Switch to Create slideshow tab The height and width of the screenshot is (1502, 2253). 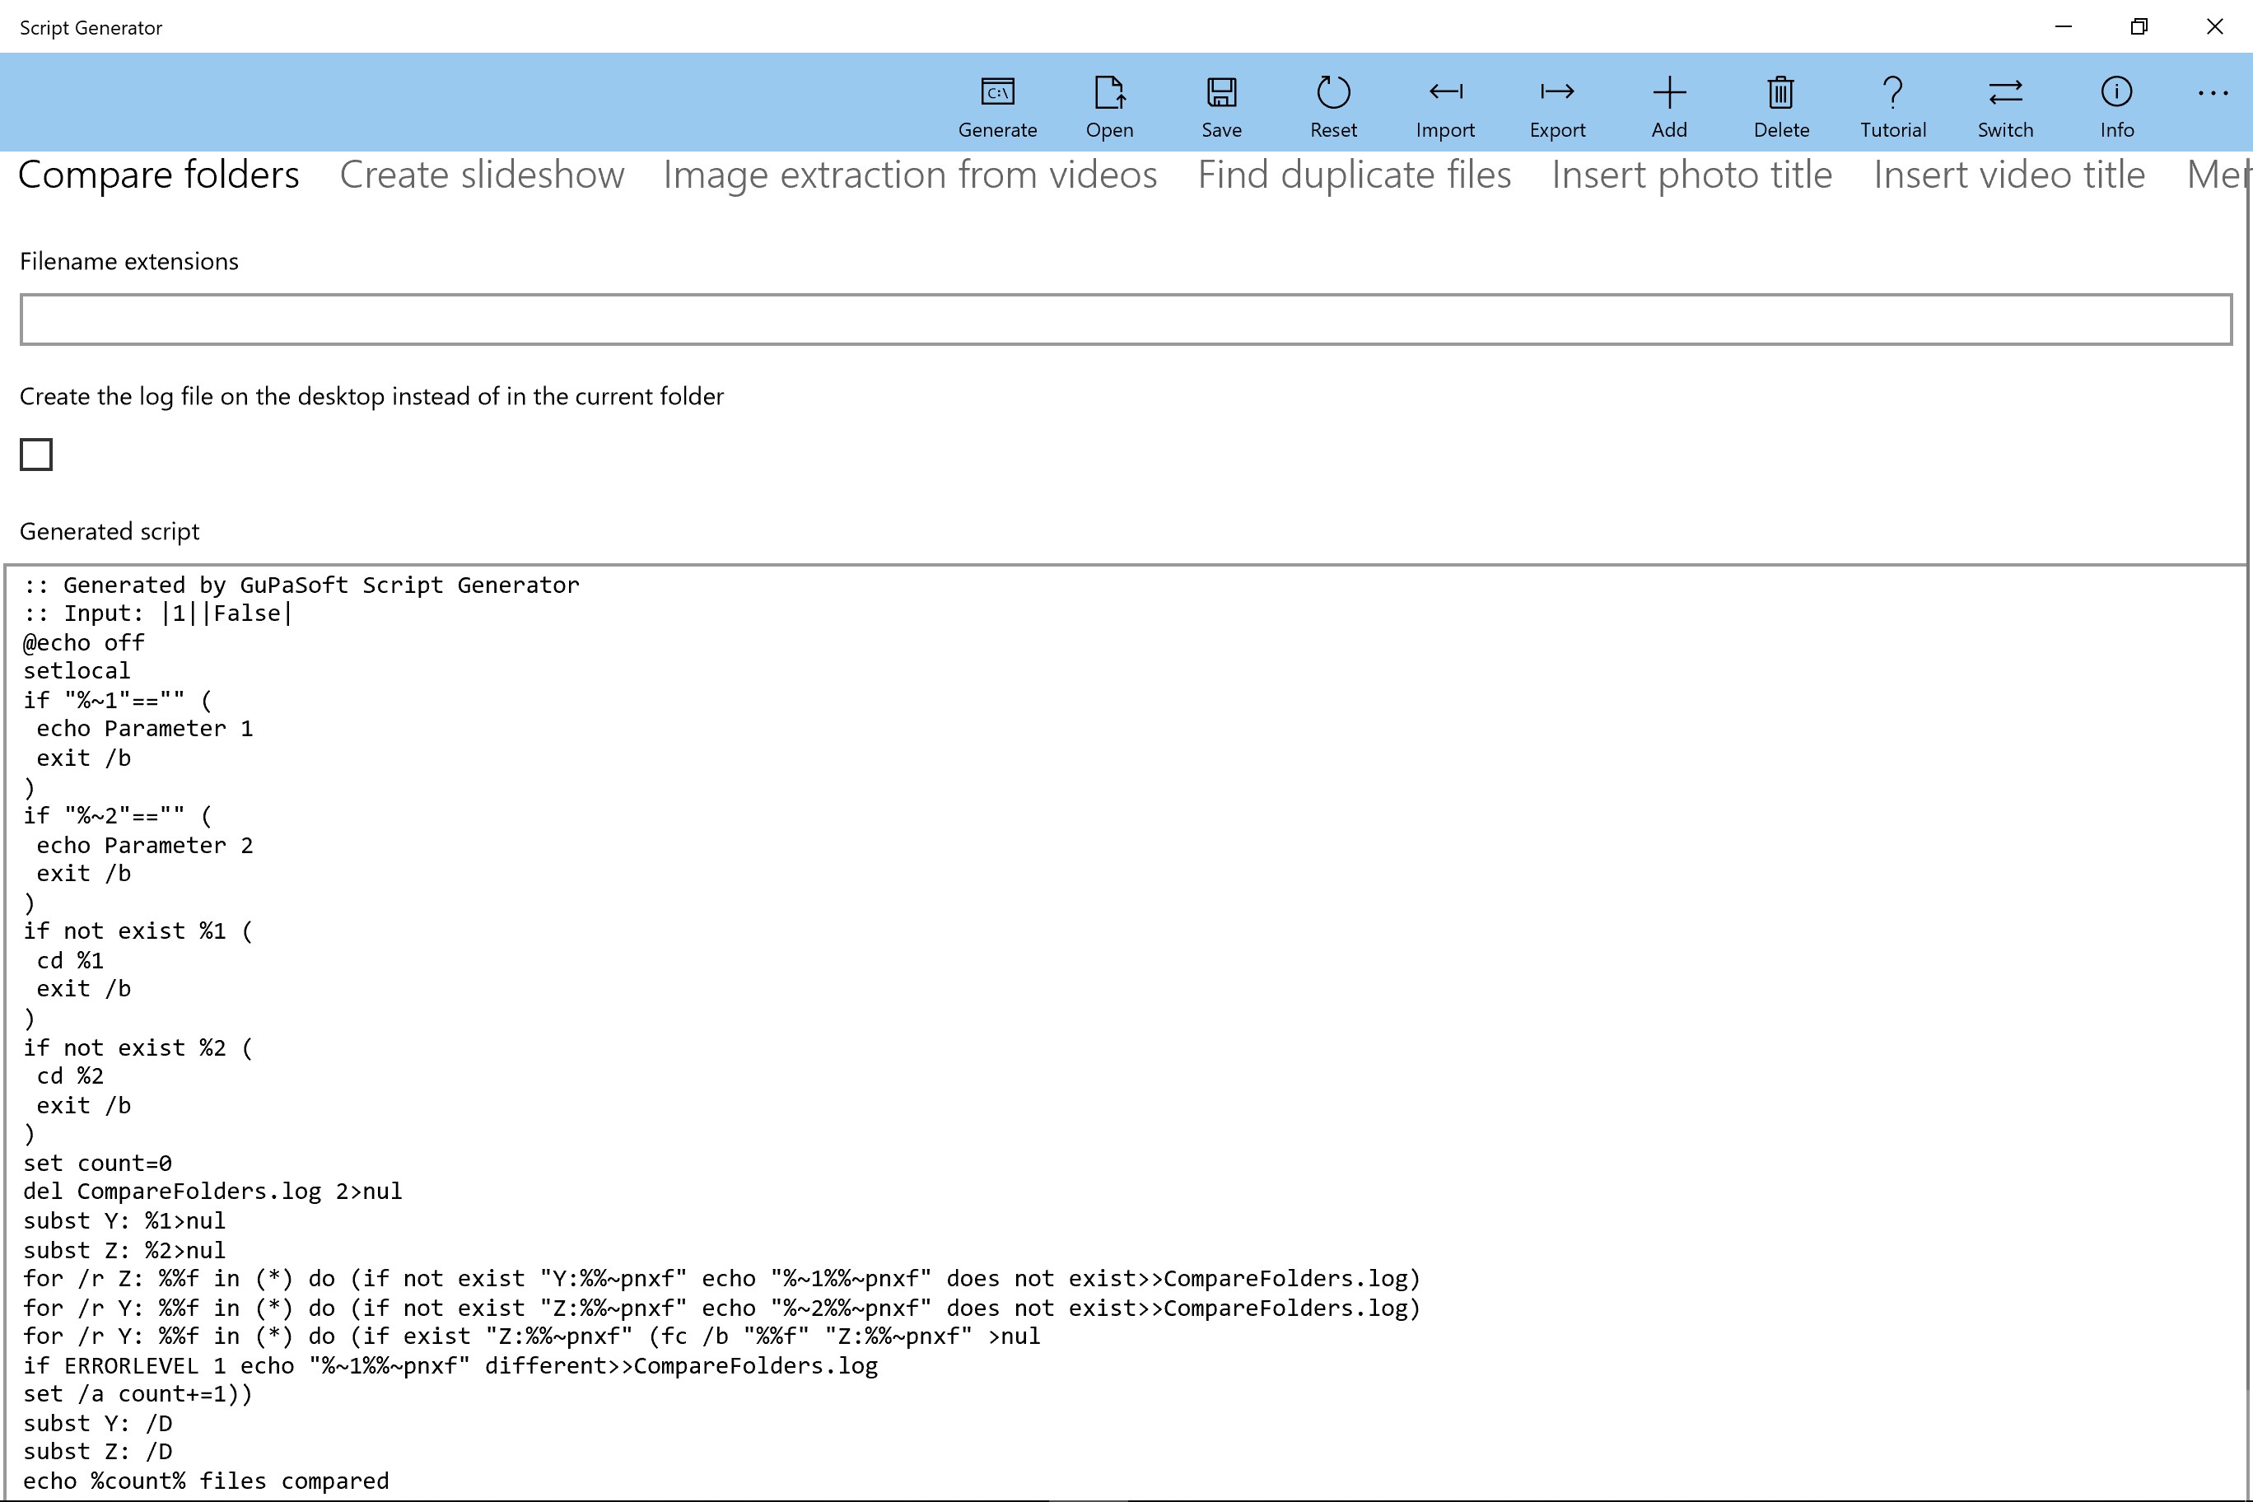click(x=482, y=175)
